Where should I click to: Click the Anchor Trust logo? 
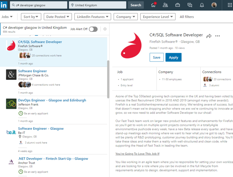(11, 162)
